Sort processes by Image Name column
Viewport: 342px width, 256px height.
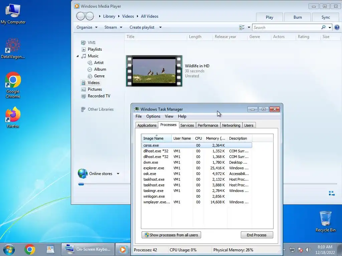pyautogui.click(x=156, y=138)
